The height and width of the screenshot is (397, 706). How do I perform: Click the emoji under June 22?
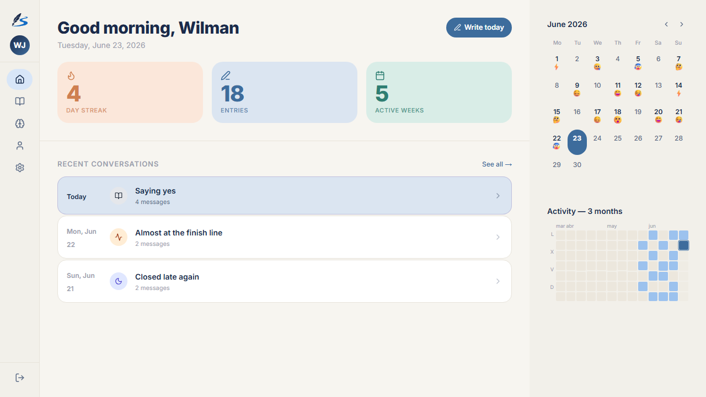[x=557, y=147]
